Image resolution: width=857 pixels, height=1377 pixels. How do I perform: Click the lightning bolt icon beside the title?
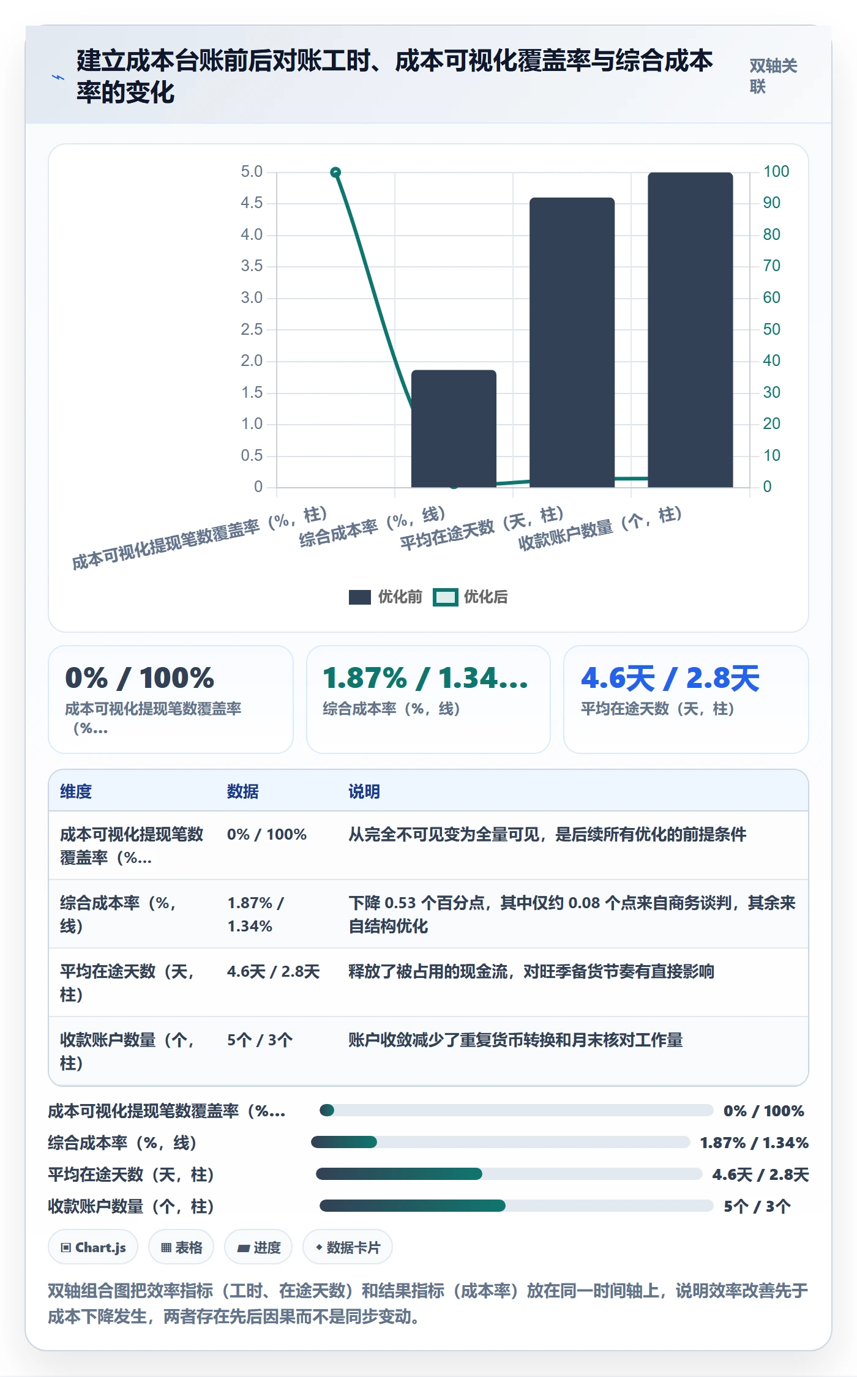[58, 78]
